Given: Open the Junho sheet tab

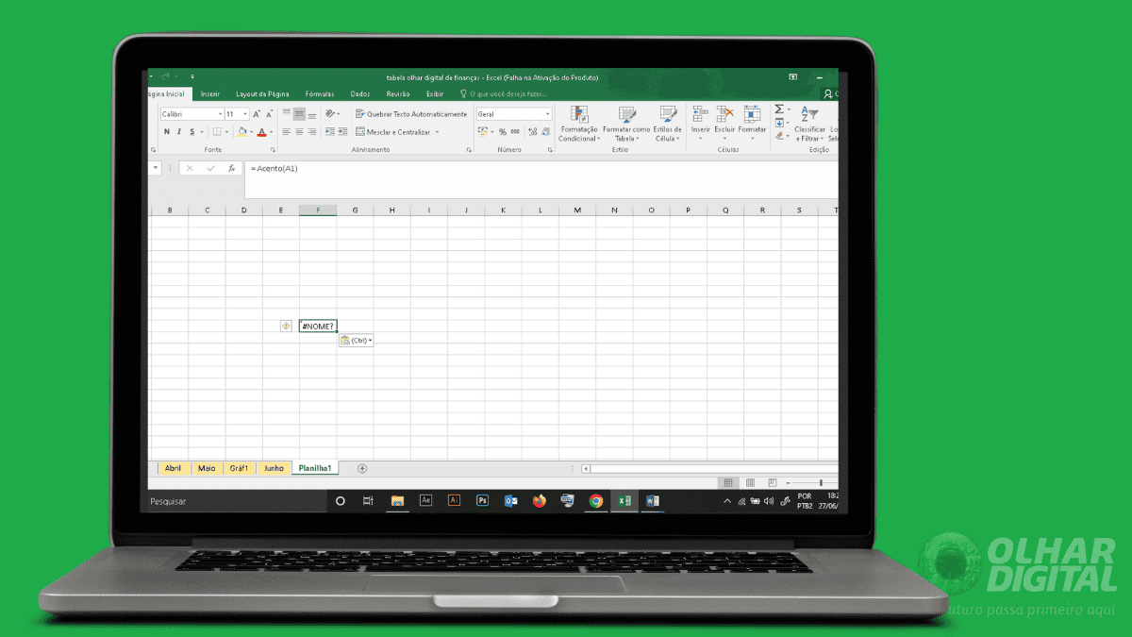Looking at the screenshot, I should pyautogui.click(x=273, y=467).
